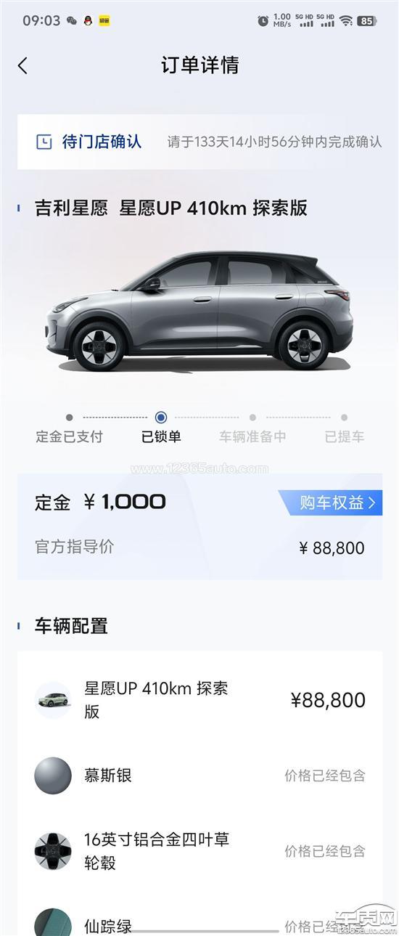Select the 车辆准备中 progress step dot
399x936 pixels.
coord(252,418)
